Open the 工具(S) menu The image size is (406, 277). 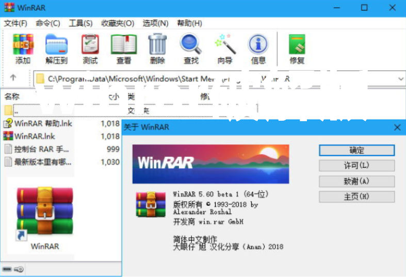pos(80,23)
